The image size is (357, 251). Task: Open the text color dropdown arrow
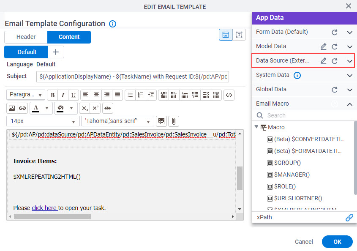(x=47, y=108)
